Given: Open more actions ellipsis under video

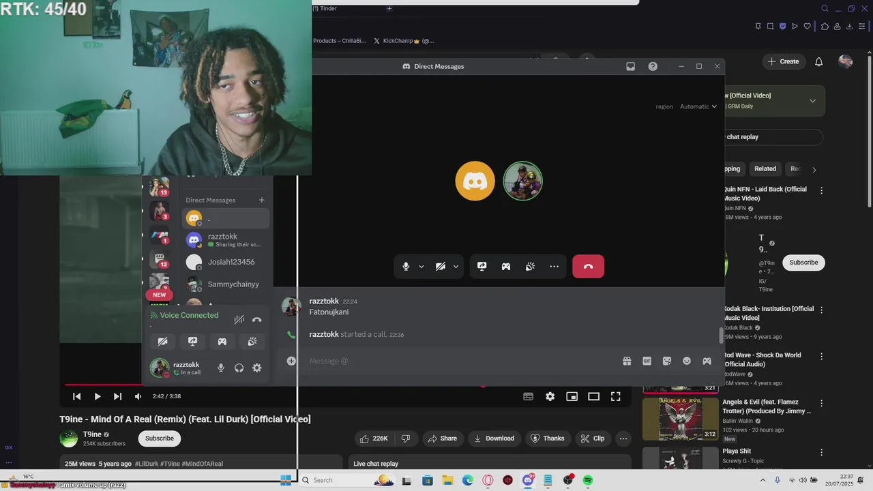Looking at the screenshot, I should click(623, 438).
